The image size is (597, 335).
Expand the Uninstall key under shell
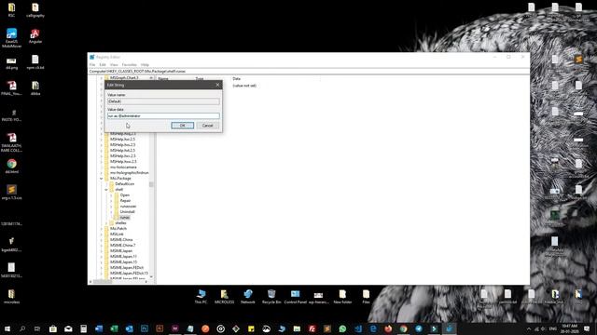(112, 212)
